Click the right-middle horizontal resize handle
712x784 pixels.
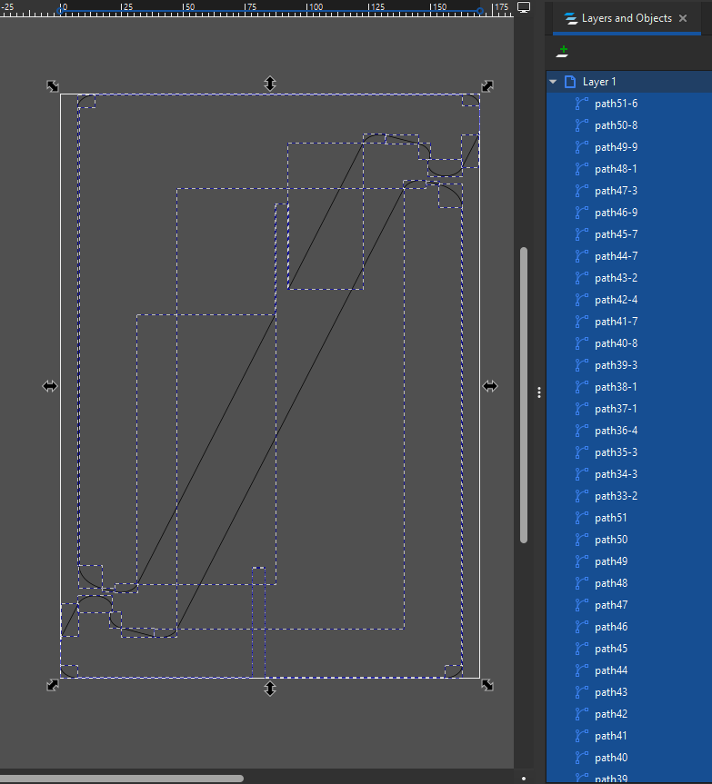coord(490,386)
